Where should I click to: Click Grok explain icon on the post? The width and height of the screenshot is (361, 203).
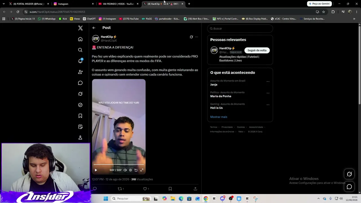191,37
